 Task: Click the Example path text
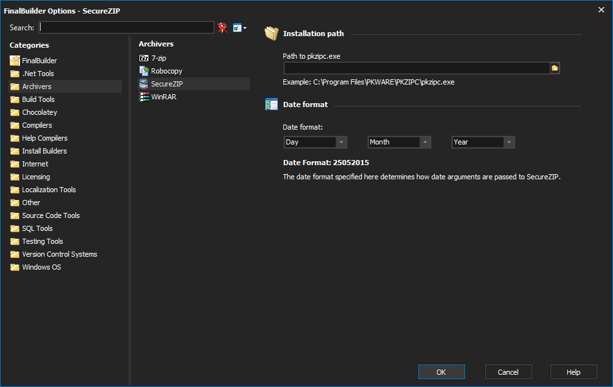point(368,82)
